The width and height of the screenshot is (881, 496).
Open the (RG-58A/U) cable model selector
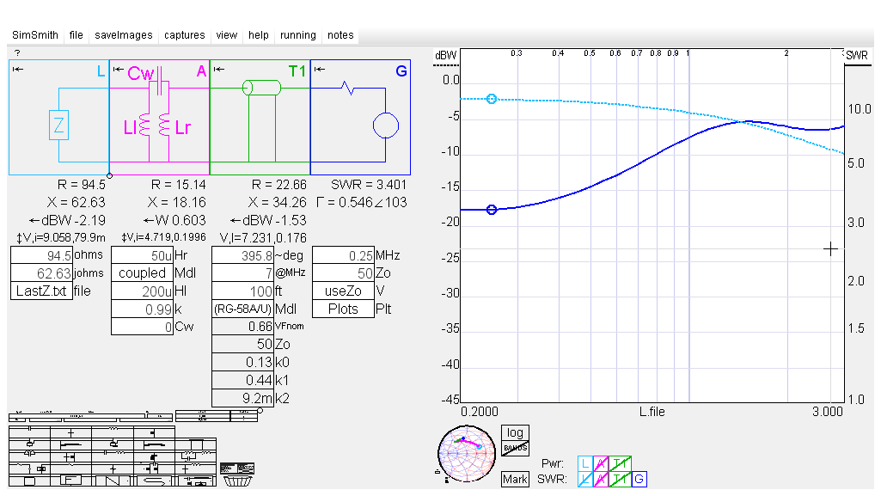[x=242, y=309]
